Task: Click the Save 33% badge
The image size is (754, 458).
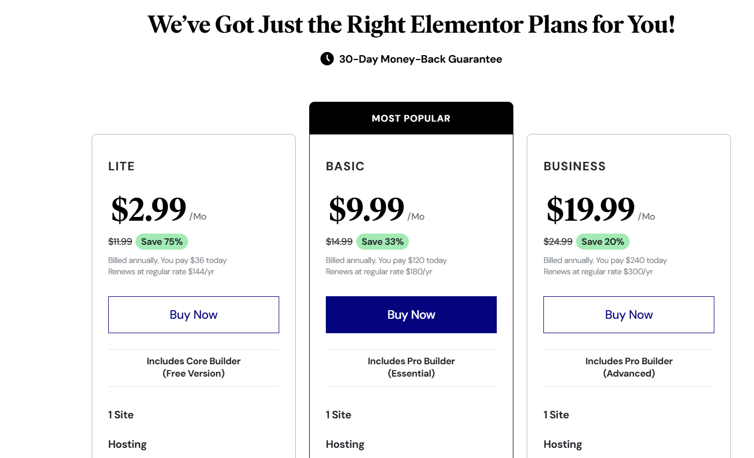Action: click(383, 242)
